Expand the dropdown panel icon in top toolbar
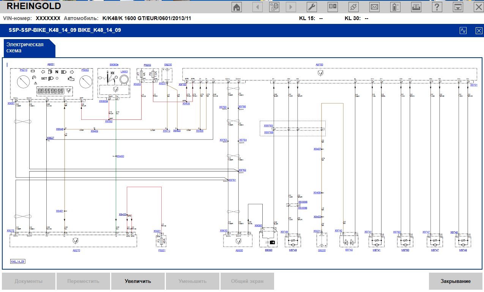The height and width of the screenshot is (292, 484). point(458,7)
